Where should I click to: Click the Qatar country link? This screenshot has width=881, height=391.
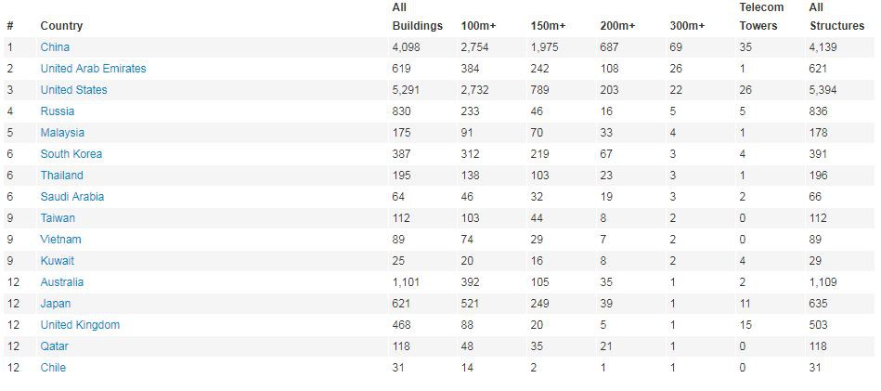(x=55, y=346)
